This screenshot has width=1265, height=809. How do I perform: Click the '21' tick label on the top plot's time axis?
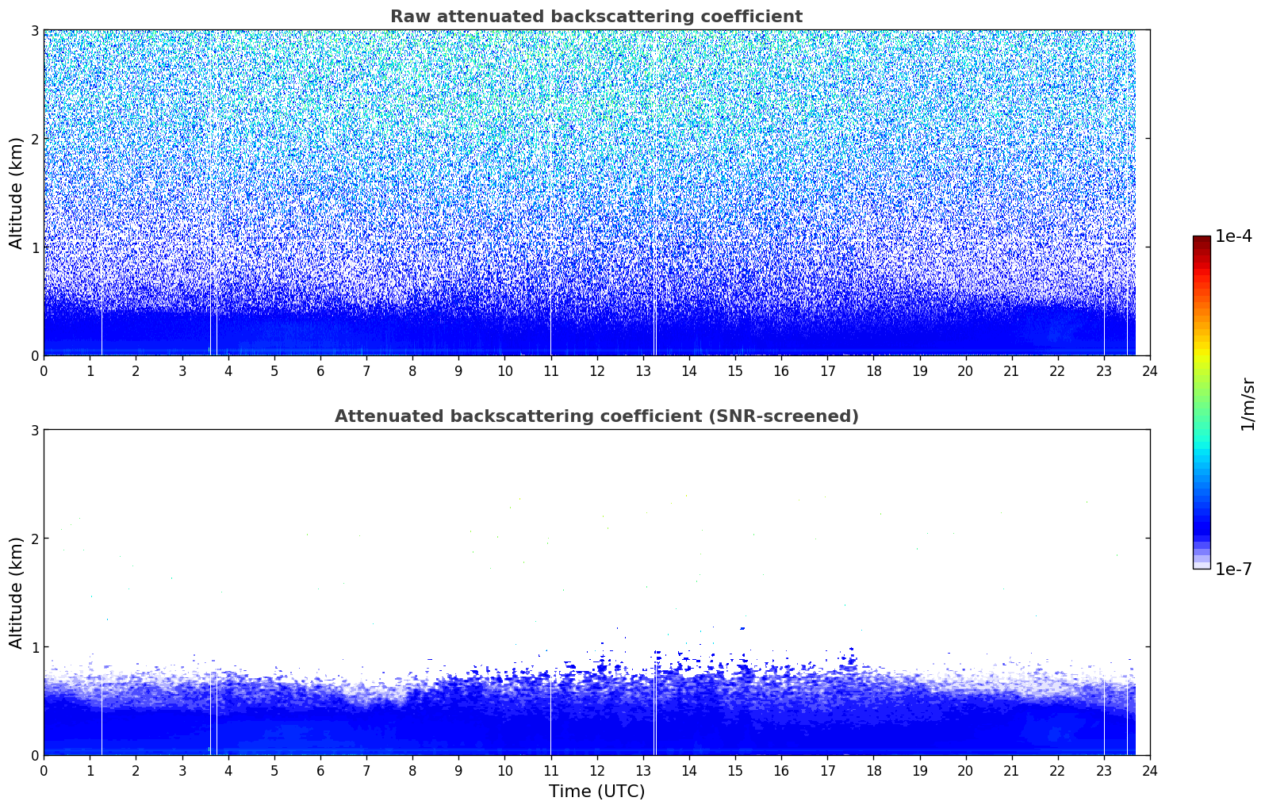pos(1011,370)
